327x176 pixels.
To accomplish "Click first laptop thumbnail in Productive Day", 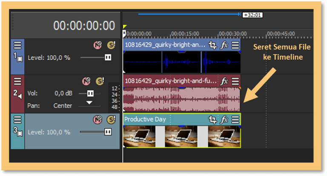I will click(x=139, y=136).
